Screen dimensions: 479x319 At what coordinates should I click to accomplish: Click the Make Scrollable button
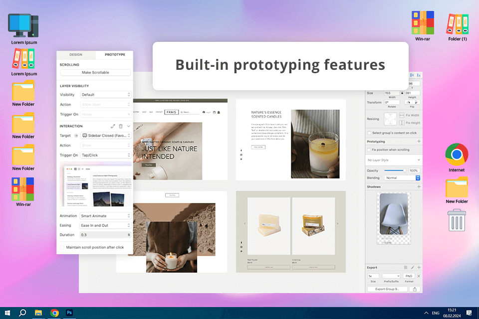[95, 72]
